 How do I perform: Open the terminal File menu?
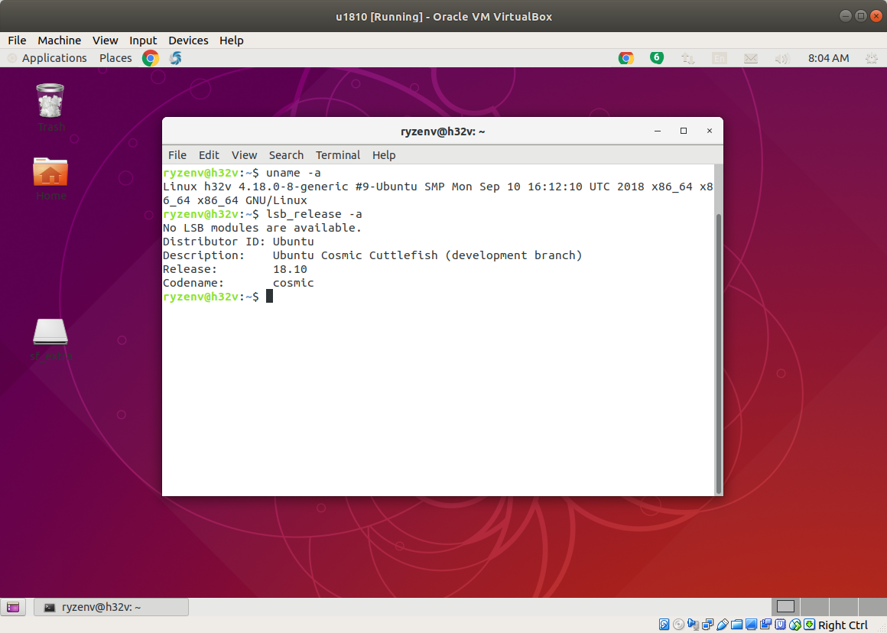177,155
